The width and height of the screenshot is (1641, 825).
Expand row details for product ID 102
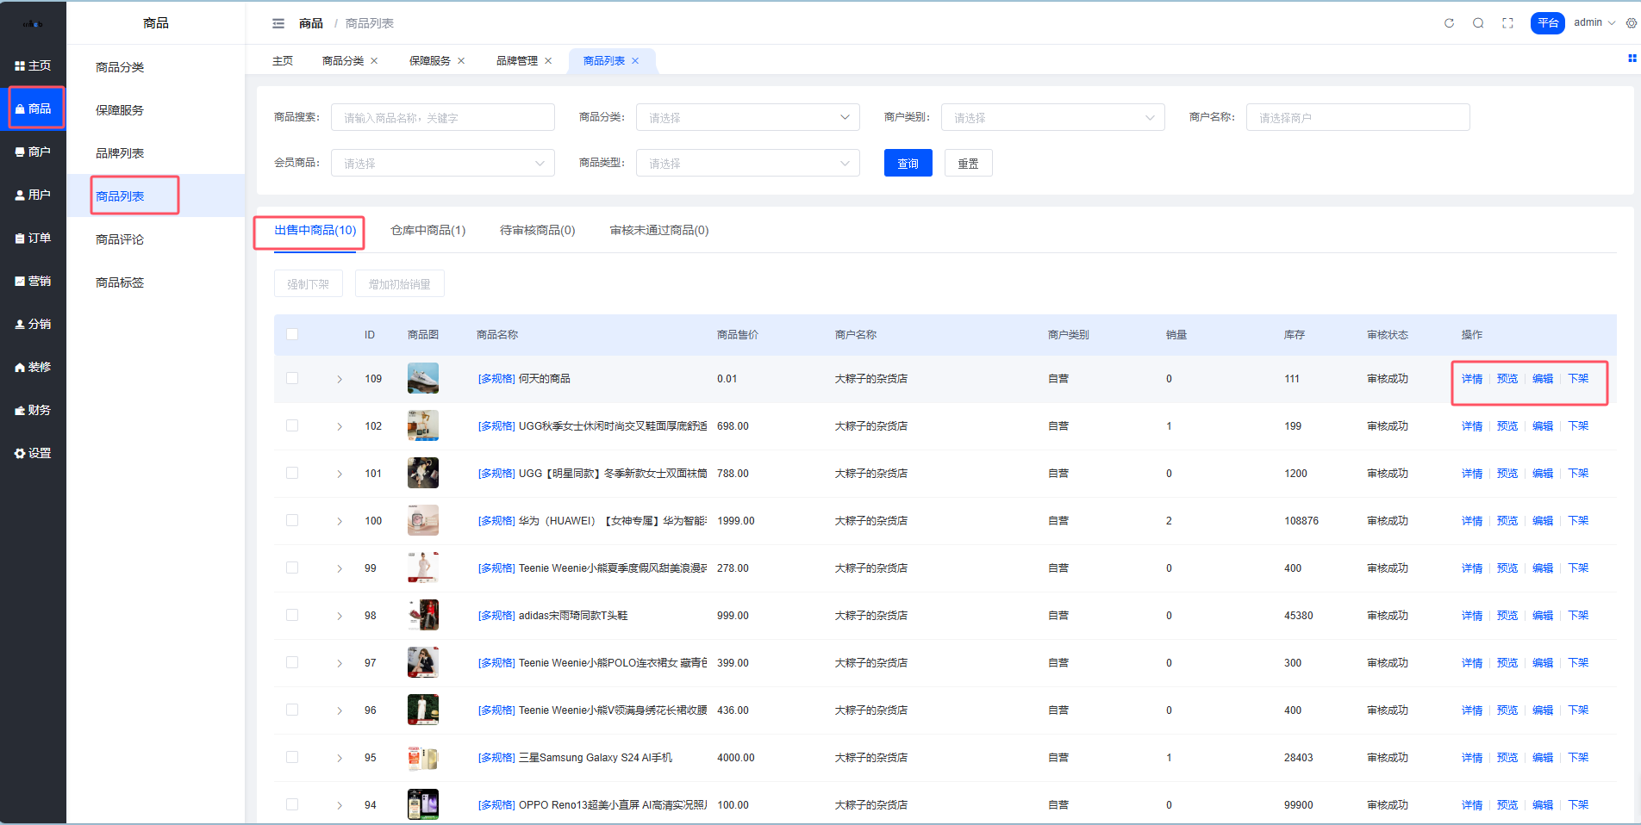(340, 426)
